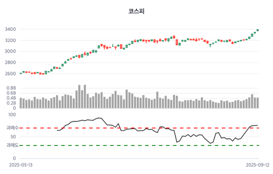
Task: Click the 3400 price axis label
Action: tap(10, 29)
